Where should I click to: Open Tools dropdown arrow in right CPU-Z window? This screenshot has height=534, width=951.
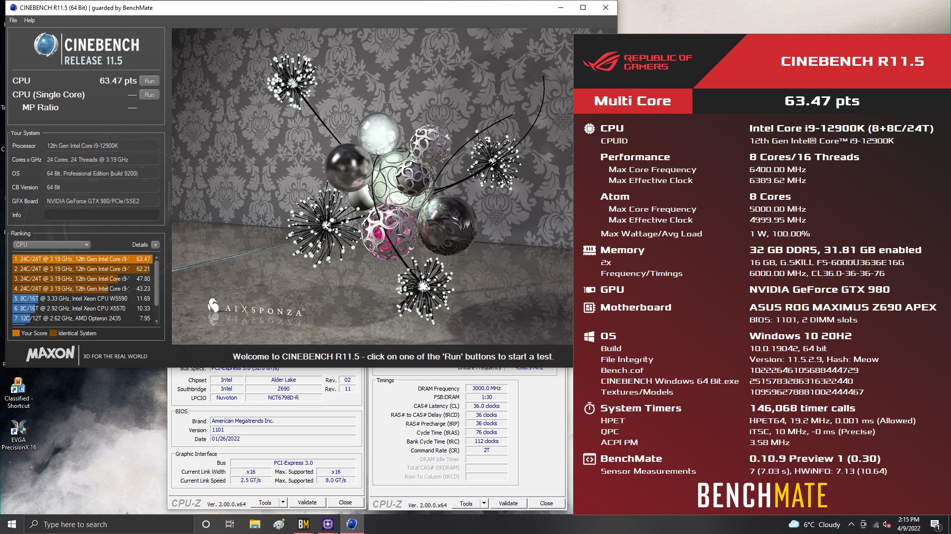(484, 504)
